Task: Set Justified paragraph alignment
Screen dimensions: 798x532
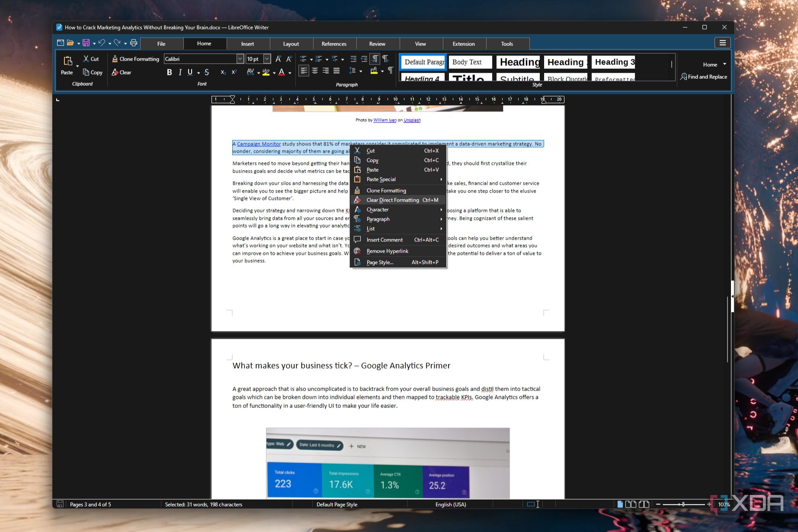Action: [337, 71]
